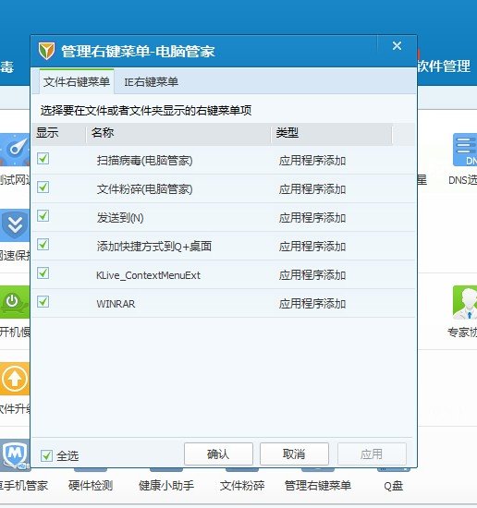
Task: Close the 管理右键菜单 dialog
Action: click(x=397, y=46)
